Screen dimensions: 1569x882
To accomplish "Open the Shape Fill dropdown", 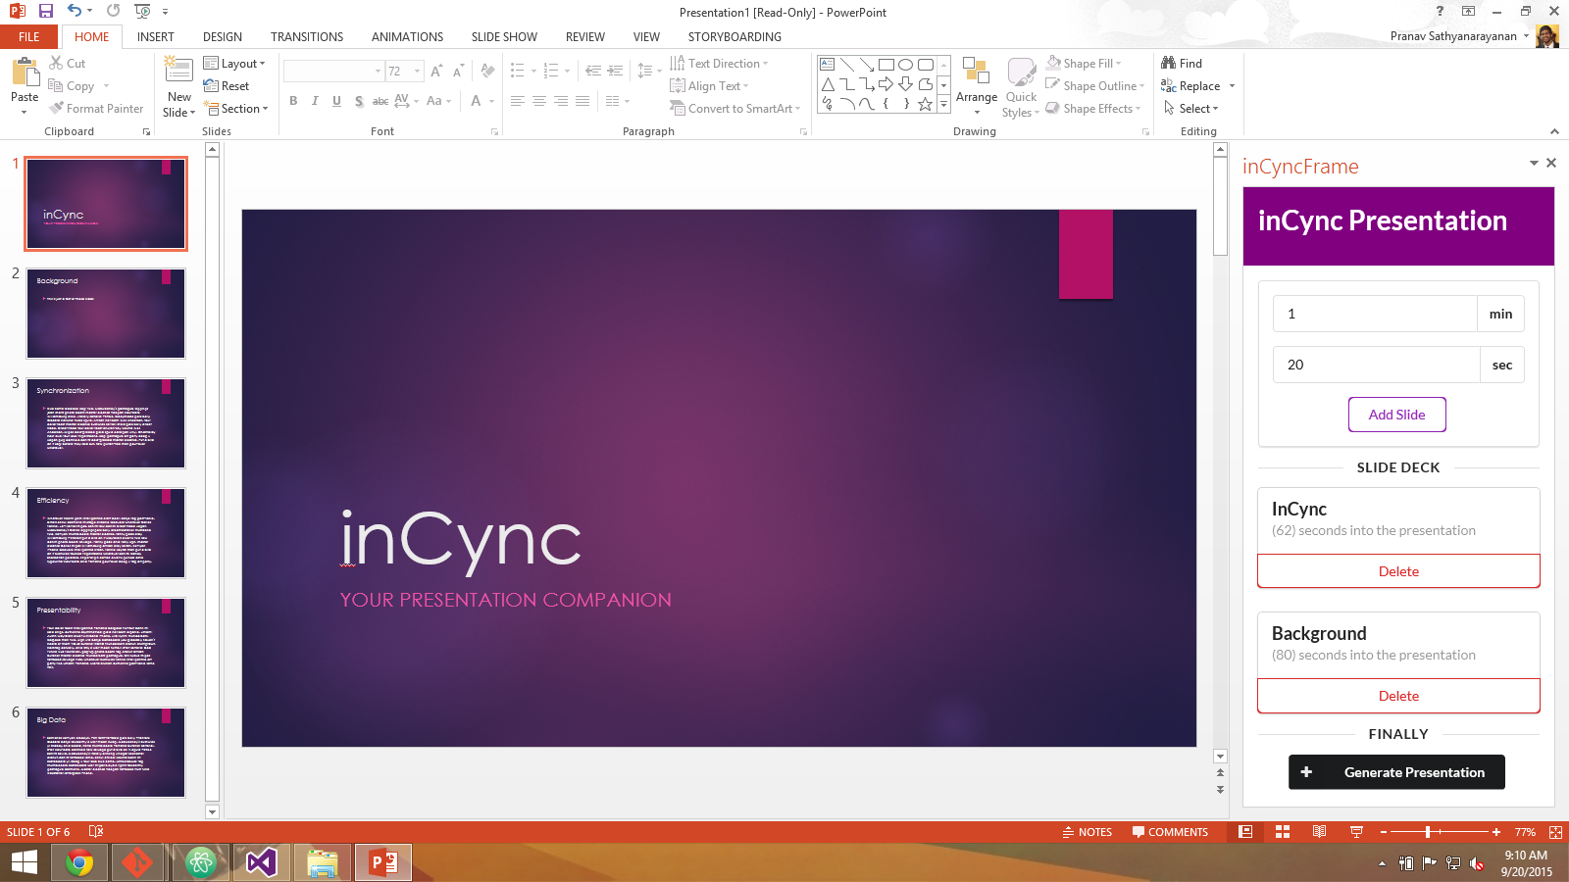I will [1084, 63].
